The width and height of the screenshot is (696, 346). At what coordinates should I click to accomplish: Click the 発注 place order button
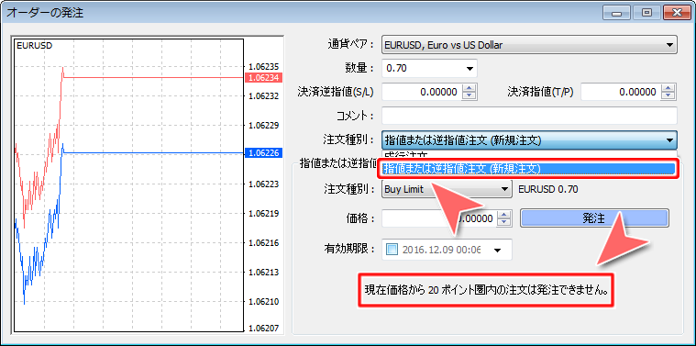coord(594,218)
